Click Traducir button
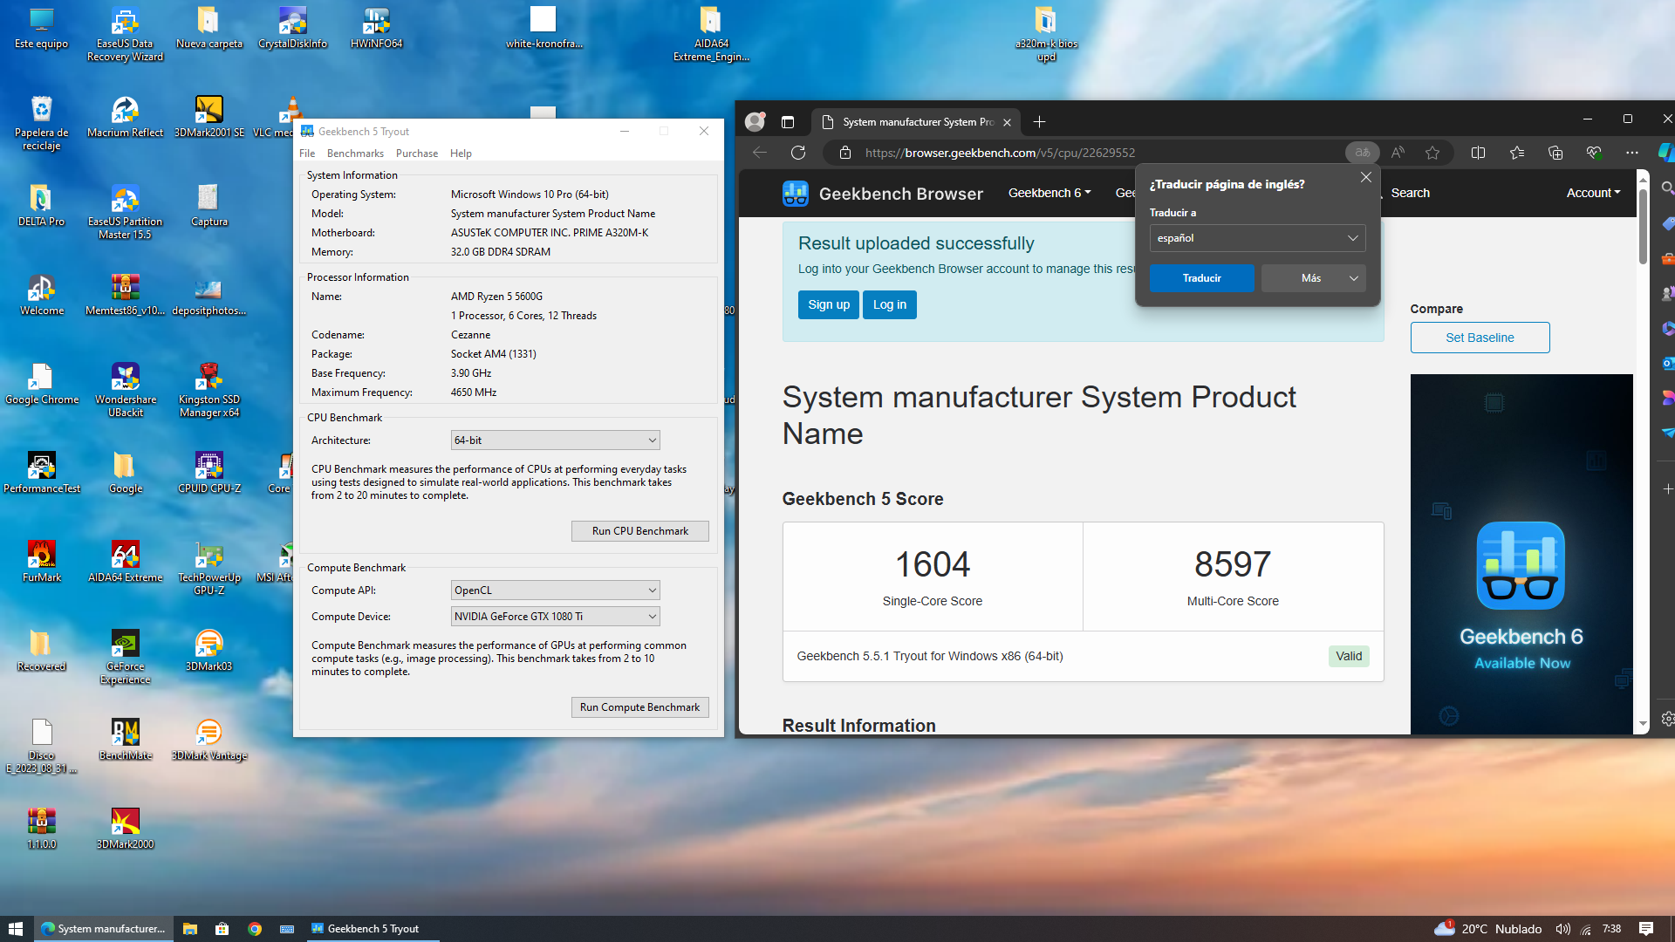The height and width of the screenshot is (942, 1675). click(1201, 278)
